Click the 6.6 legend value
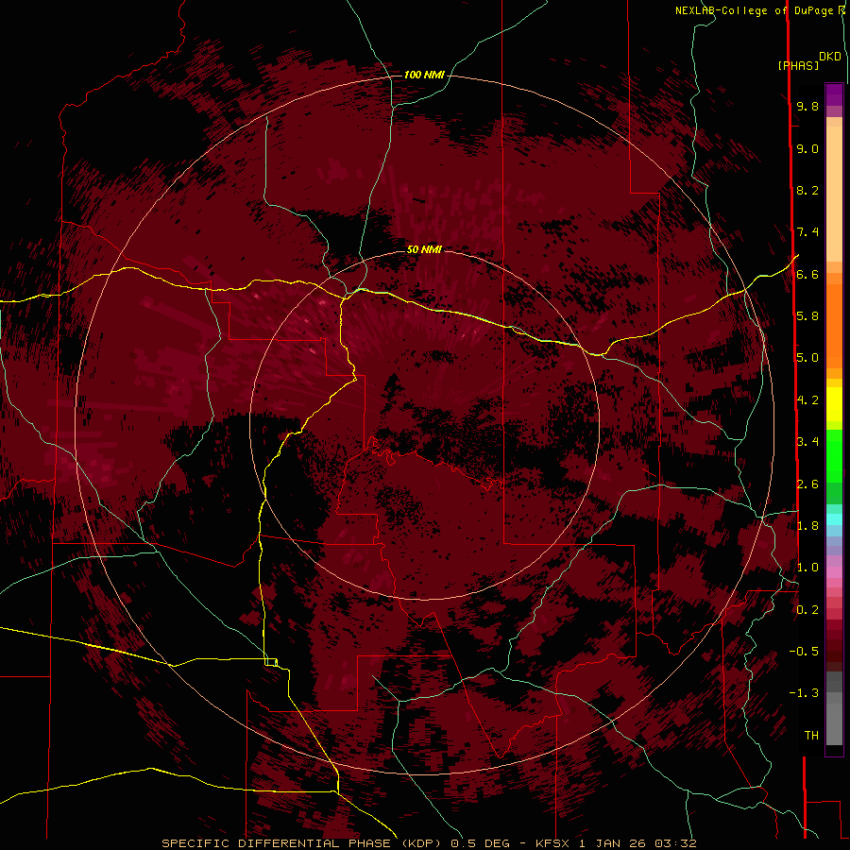Screen dimensions: 850x850 coord(807,274)
